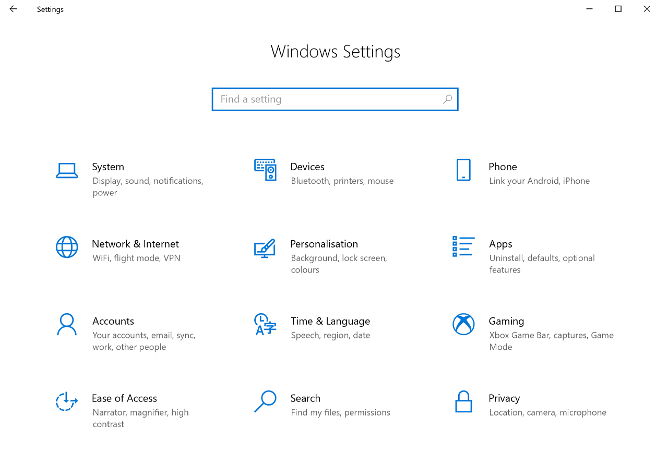The height and width of the screenshot is (449, 668).
Task: Click the Personalisation paintbrush icon
Action: pos(265,247)
